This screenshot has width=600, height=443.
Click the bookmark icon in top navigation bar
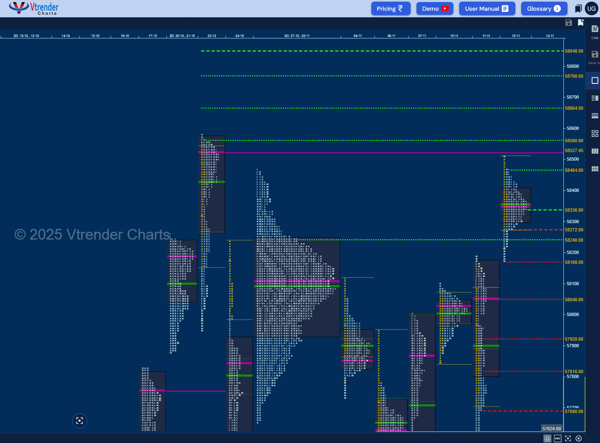click(x=578, y=8)
